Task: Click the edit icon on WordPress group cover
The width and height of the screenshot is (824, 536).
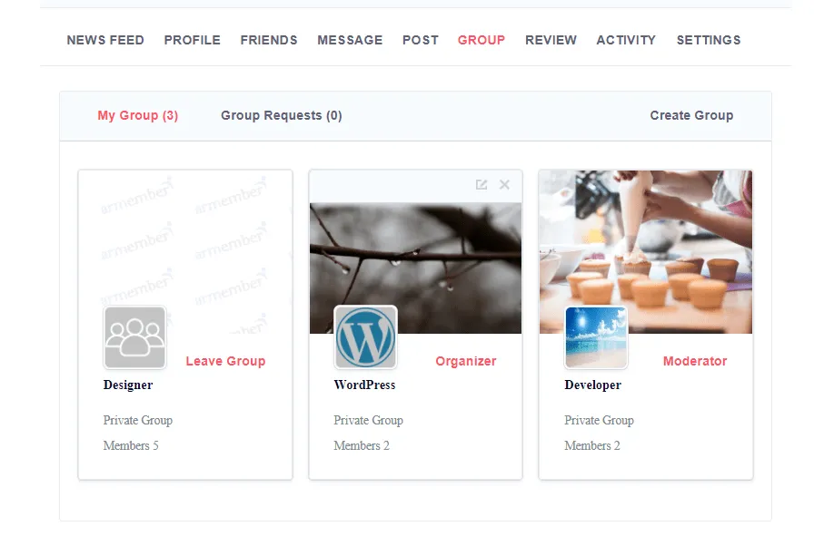Action: (x=481, y=185)
